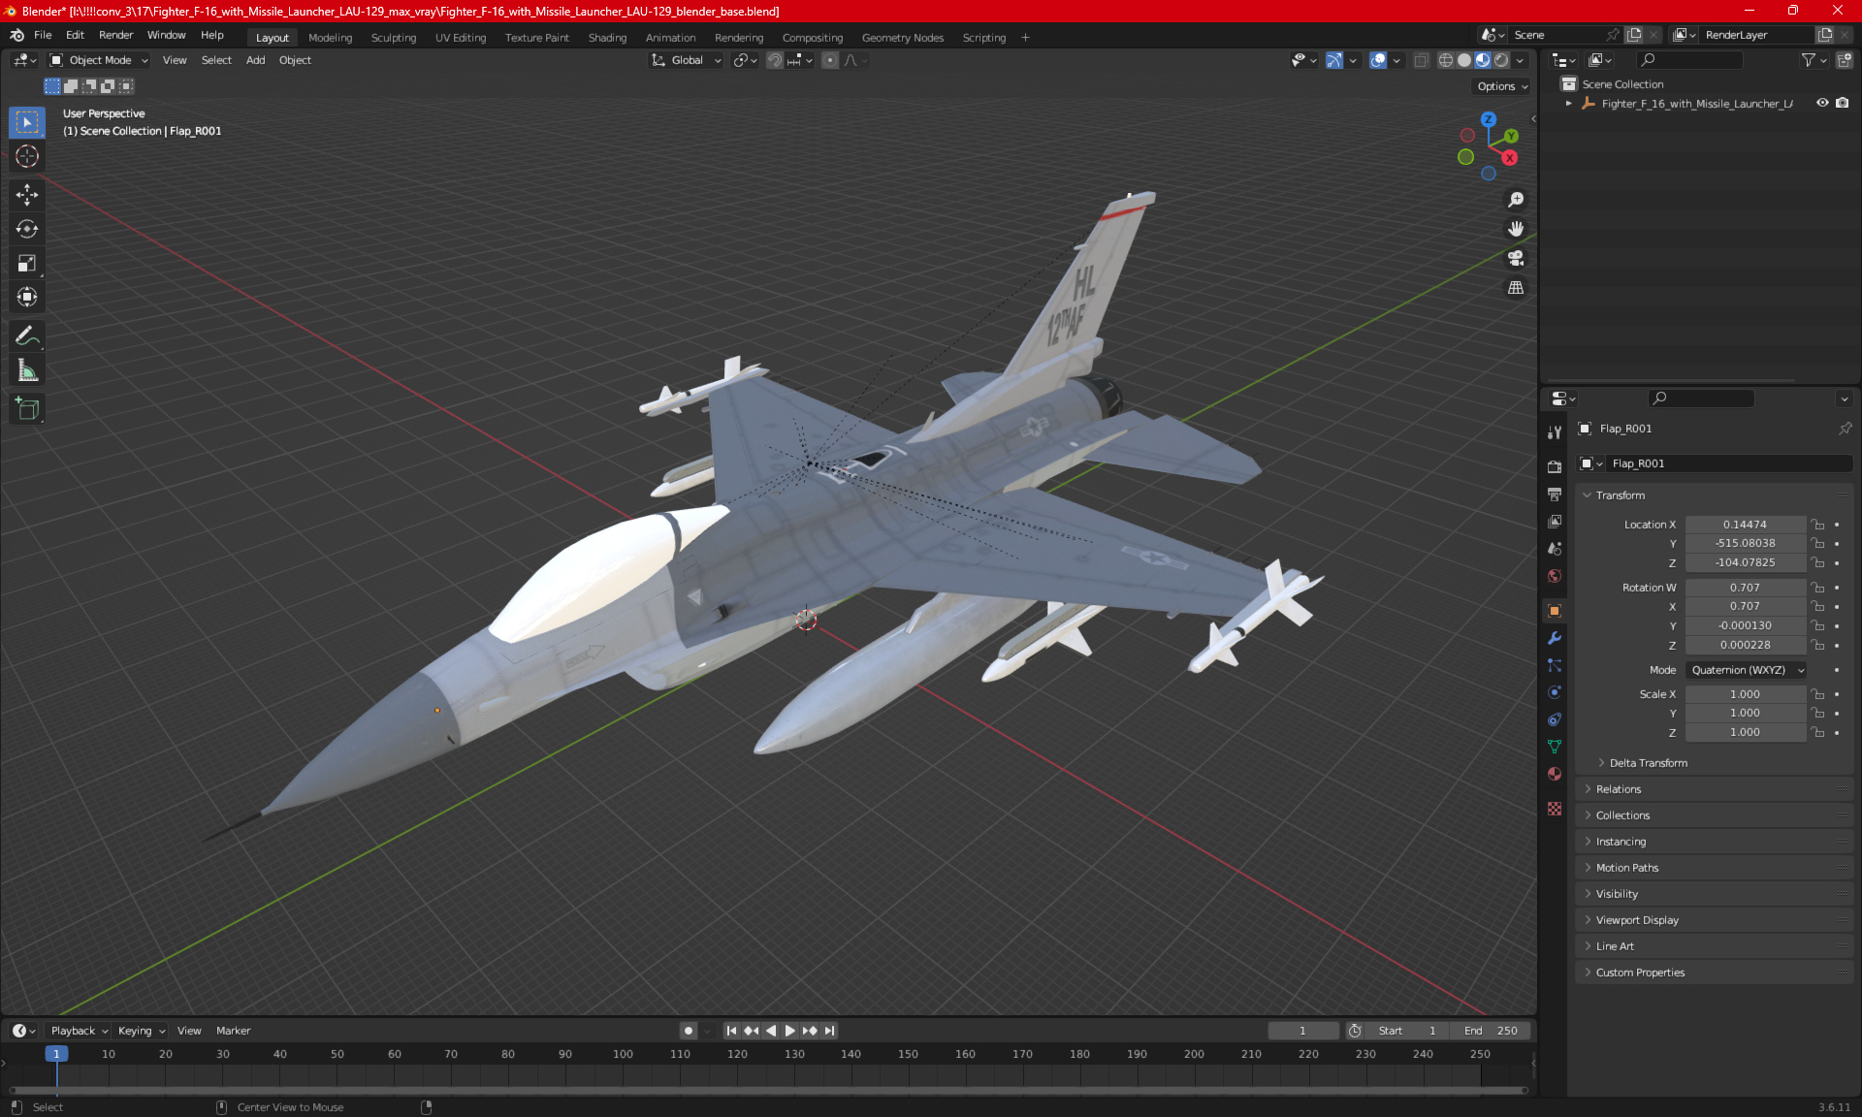The height and width of the screenshot is (1117, 1862).
Task: Open the Options dropdown in viewport
Action: point(1502,86)
